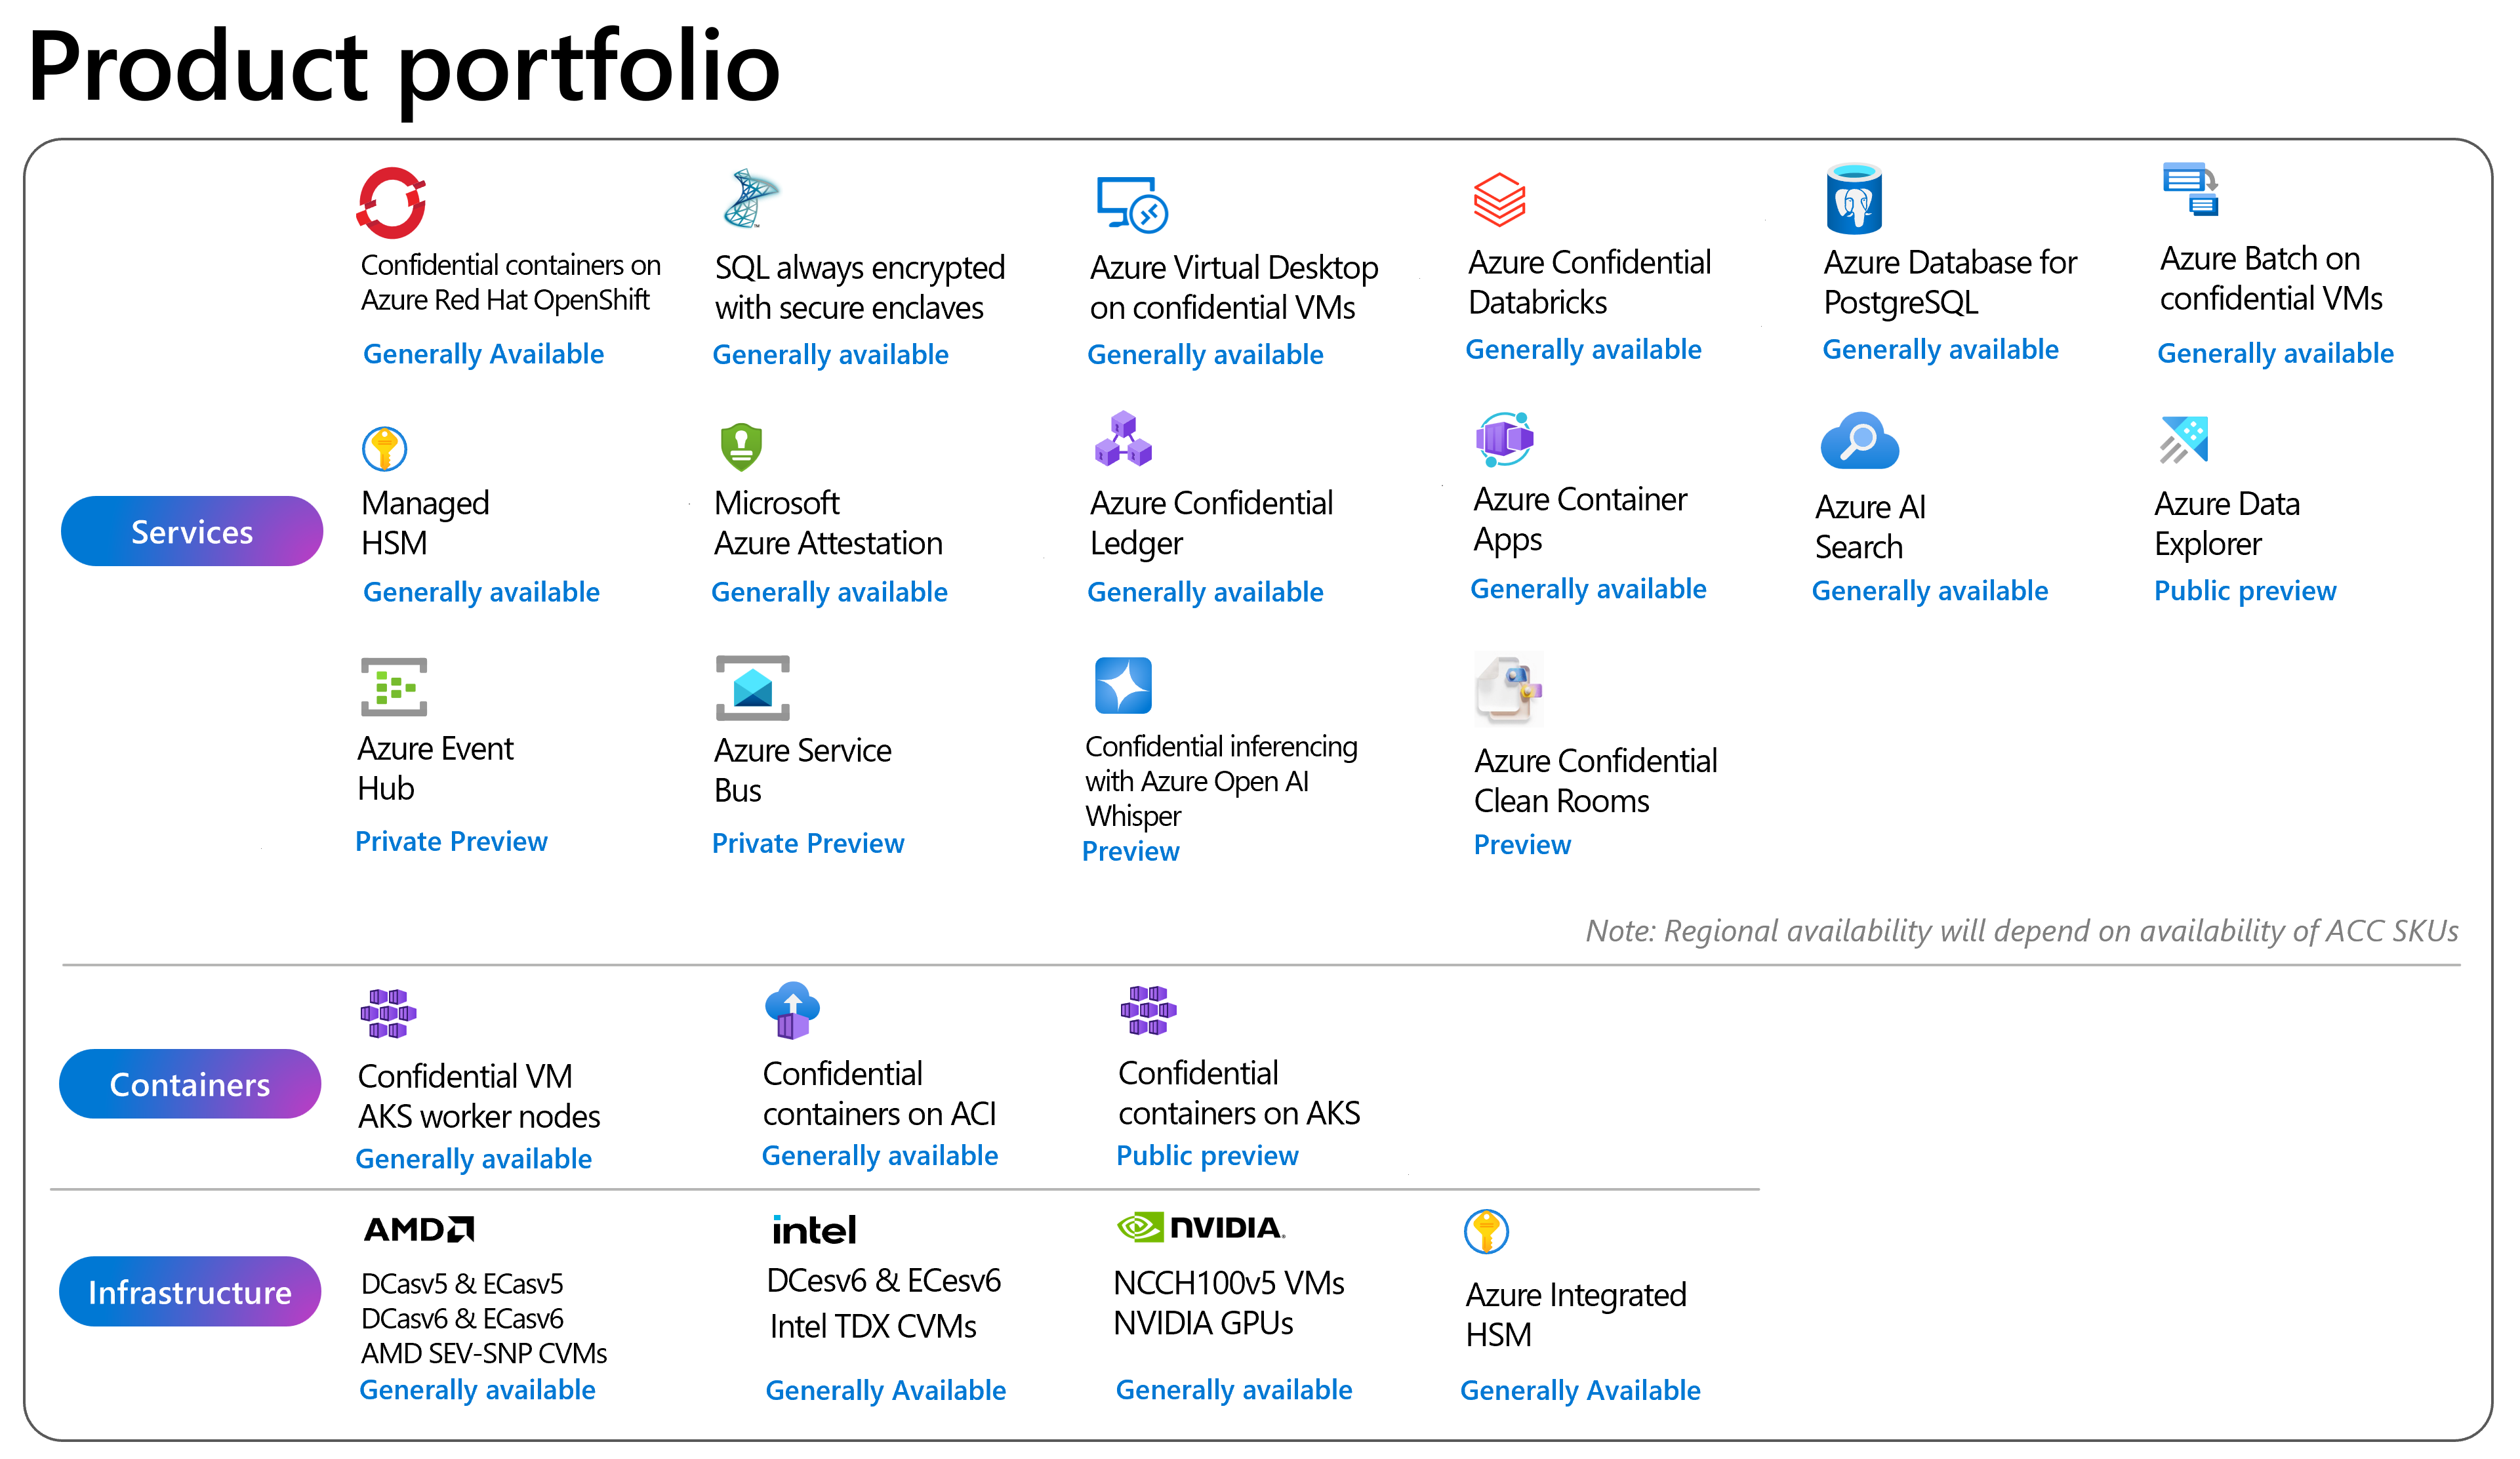Click the Containers category pill

point(190,1084)
